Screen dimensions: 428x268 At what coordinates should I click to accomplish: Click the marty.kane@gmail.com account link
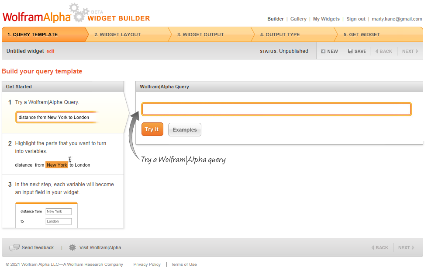point(397,19)
